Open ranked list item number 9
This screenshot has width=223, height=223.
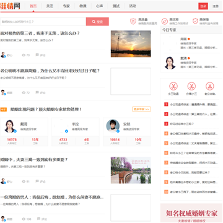pos(191,182)
